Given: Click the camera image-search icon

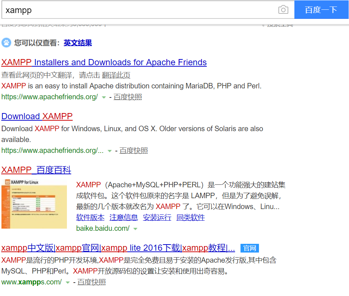Looking at the screenshot, I should (283, 9).
